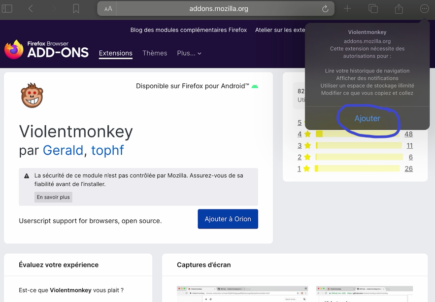The height and width of the screenshot is (302, 435).
Task: Open the bookmarks icon
Action: pos(76,8)
